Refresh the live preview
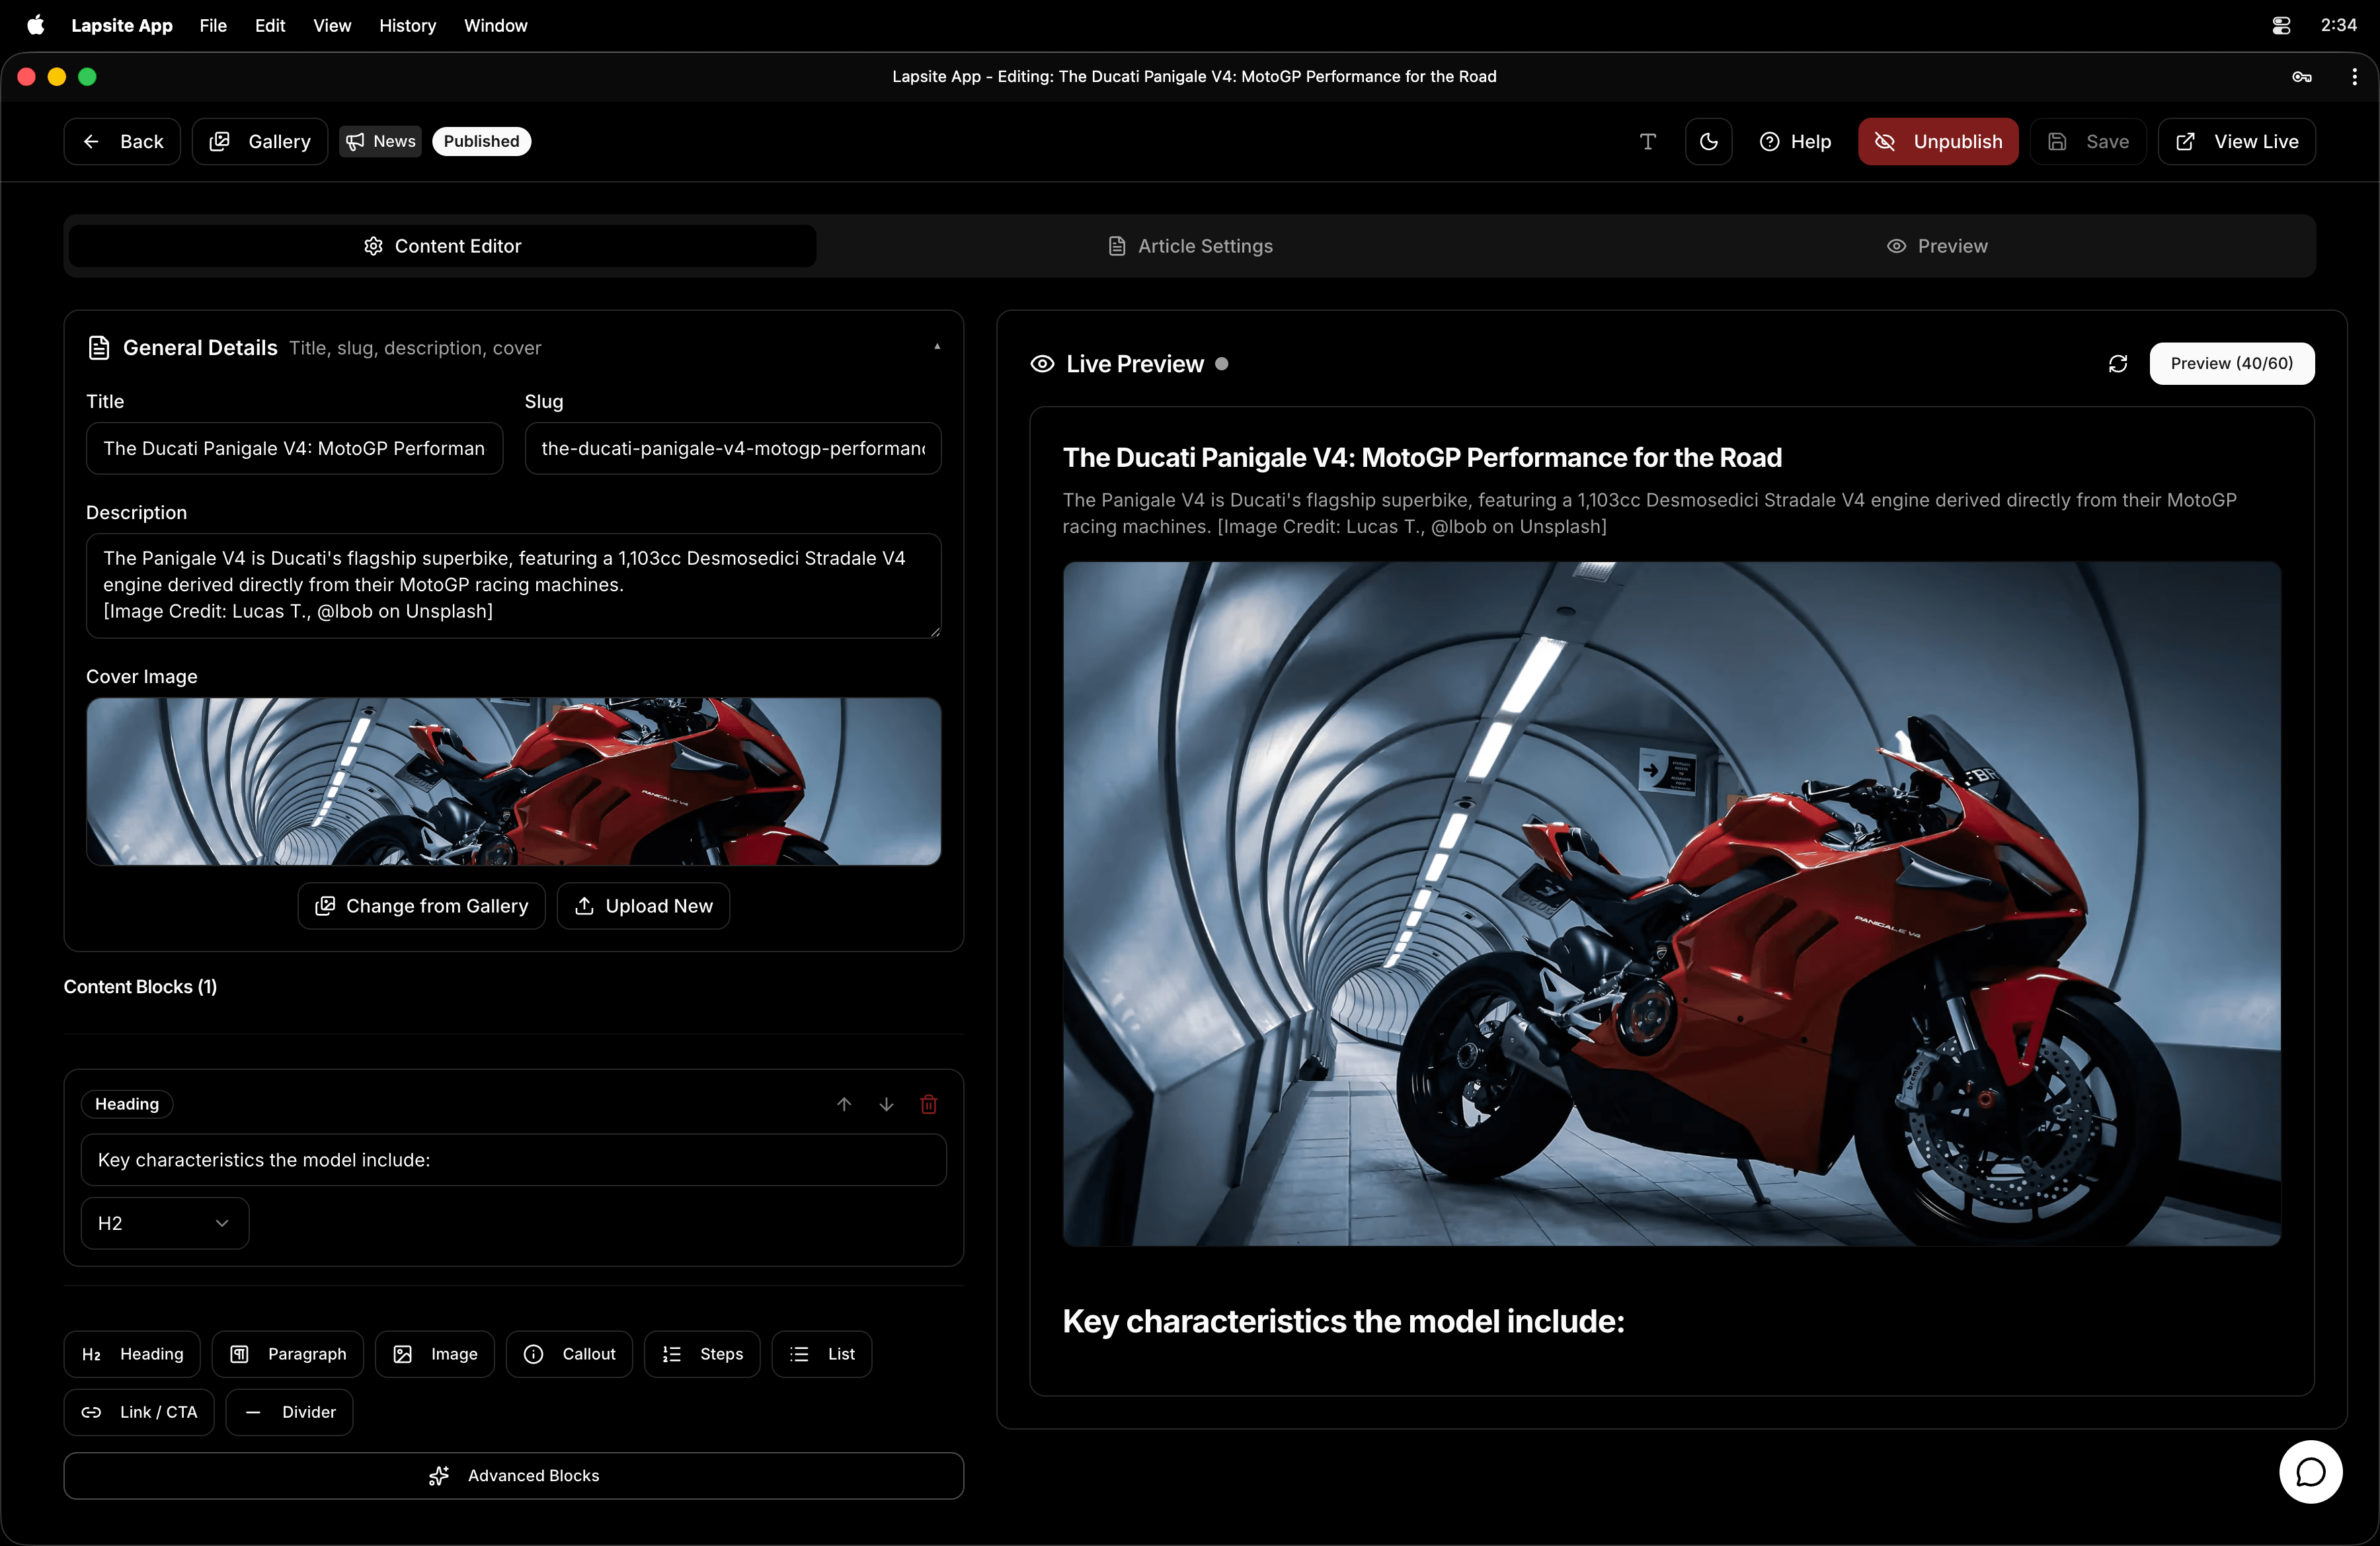 tap(2117, 364)
